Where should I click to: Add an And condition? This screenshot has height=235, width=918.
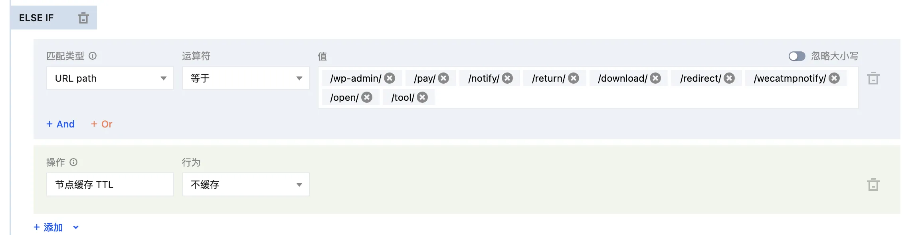pos(61,124)
